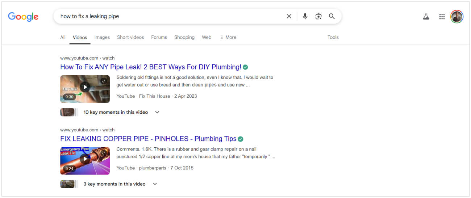Viewport: 471px width, 198px height.
Task: Switch to the All results tab
Action: click(63, 37)
